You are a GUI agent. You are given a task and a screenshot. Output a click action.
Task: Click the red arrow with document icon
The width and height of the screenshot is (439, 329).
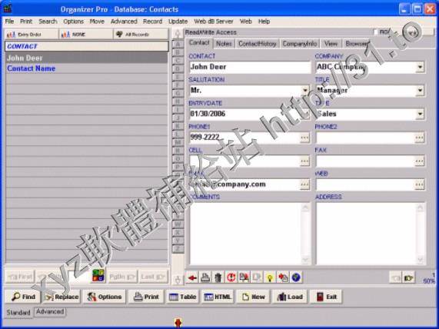[283, 277]
